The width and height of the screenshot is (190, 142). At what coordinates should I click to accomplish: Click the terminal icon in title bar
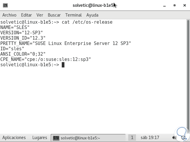[x=5, y=5]
